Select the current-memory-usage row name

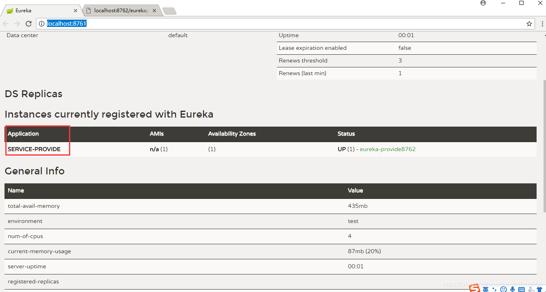39,251
